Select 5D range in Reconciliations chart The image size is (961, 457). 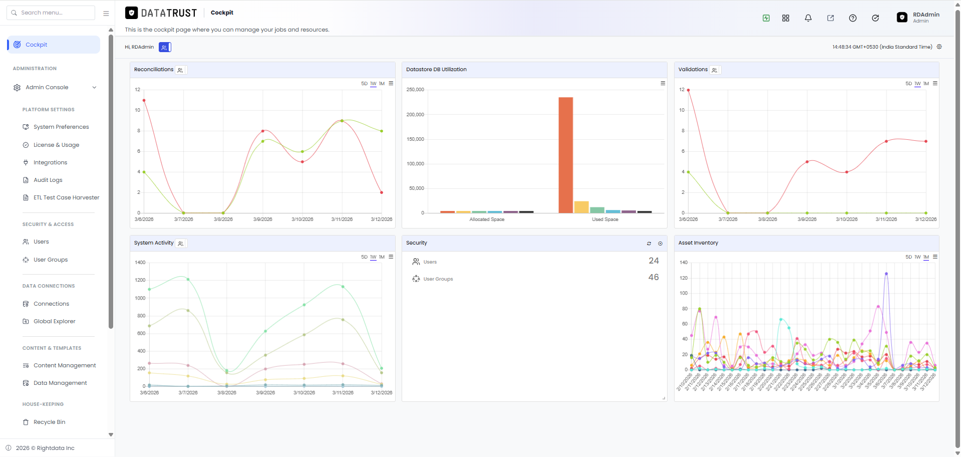(364, 84)
